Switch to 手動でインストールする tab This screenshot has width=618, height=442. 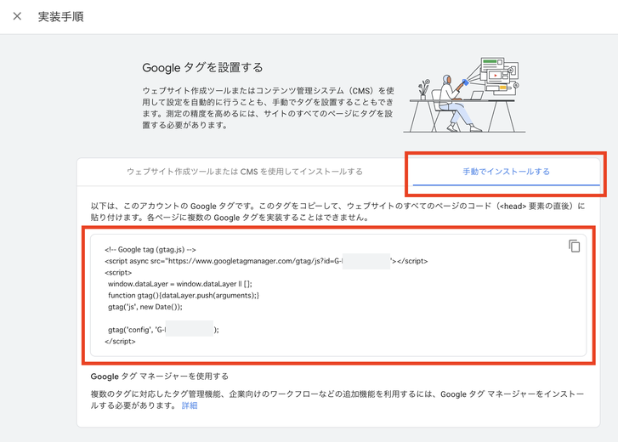tap(506, 172)
